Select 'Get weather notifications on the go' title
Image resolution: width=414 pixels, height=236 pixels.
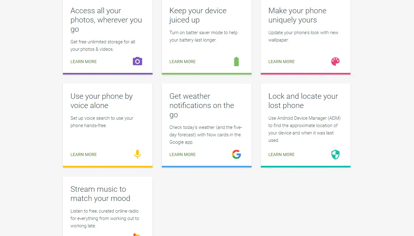click(x=202, y=105)
